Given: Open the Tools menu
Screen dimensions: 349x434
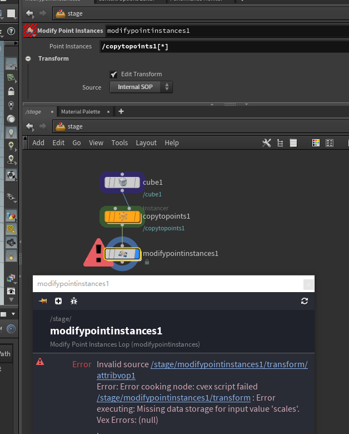Looking at the screenshot, I should [x=119, y=143].
